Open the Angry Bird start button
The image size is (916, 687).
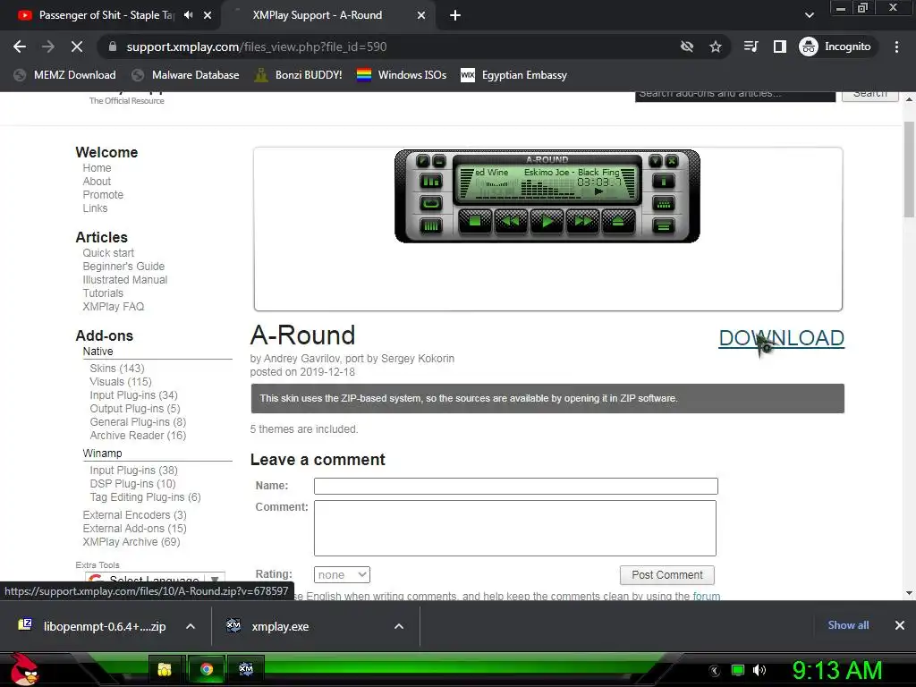tap(23, 669)
